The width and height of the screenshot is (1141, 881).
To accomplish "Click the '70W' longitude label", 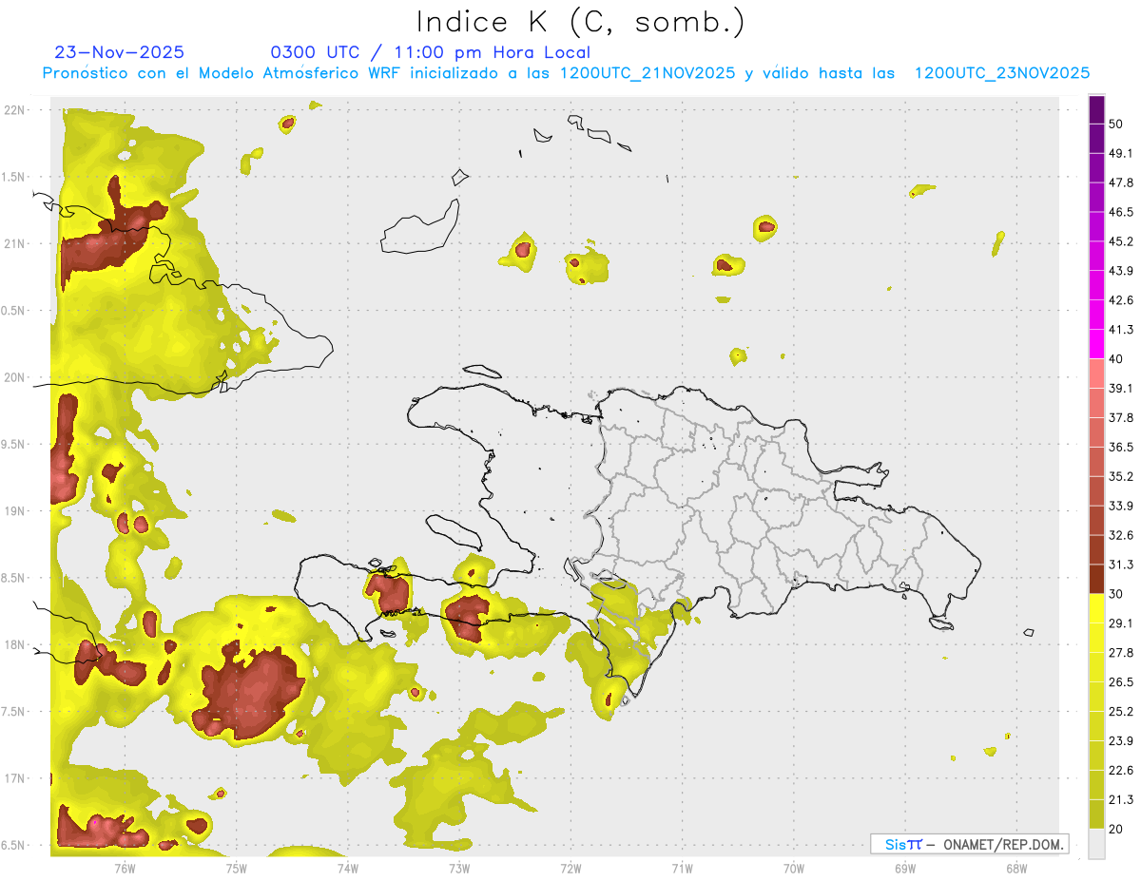I will point(794,868).
